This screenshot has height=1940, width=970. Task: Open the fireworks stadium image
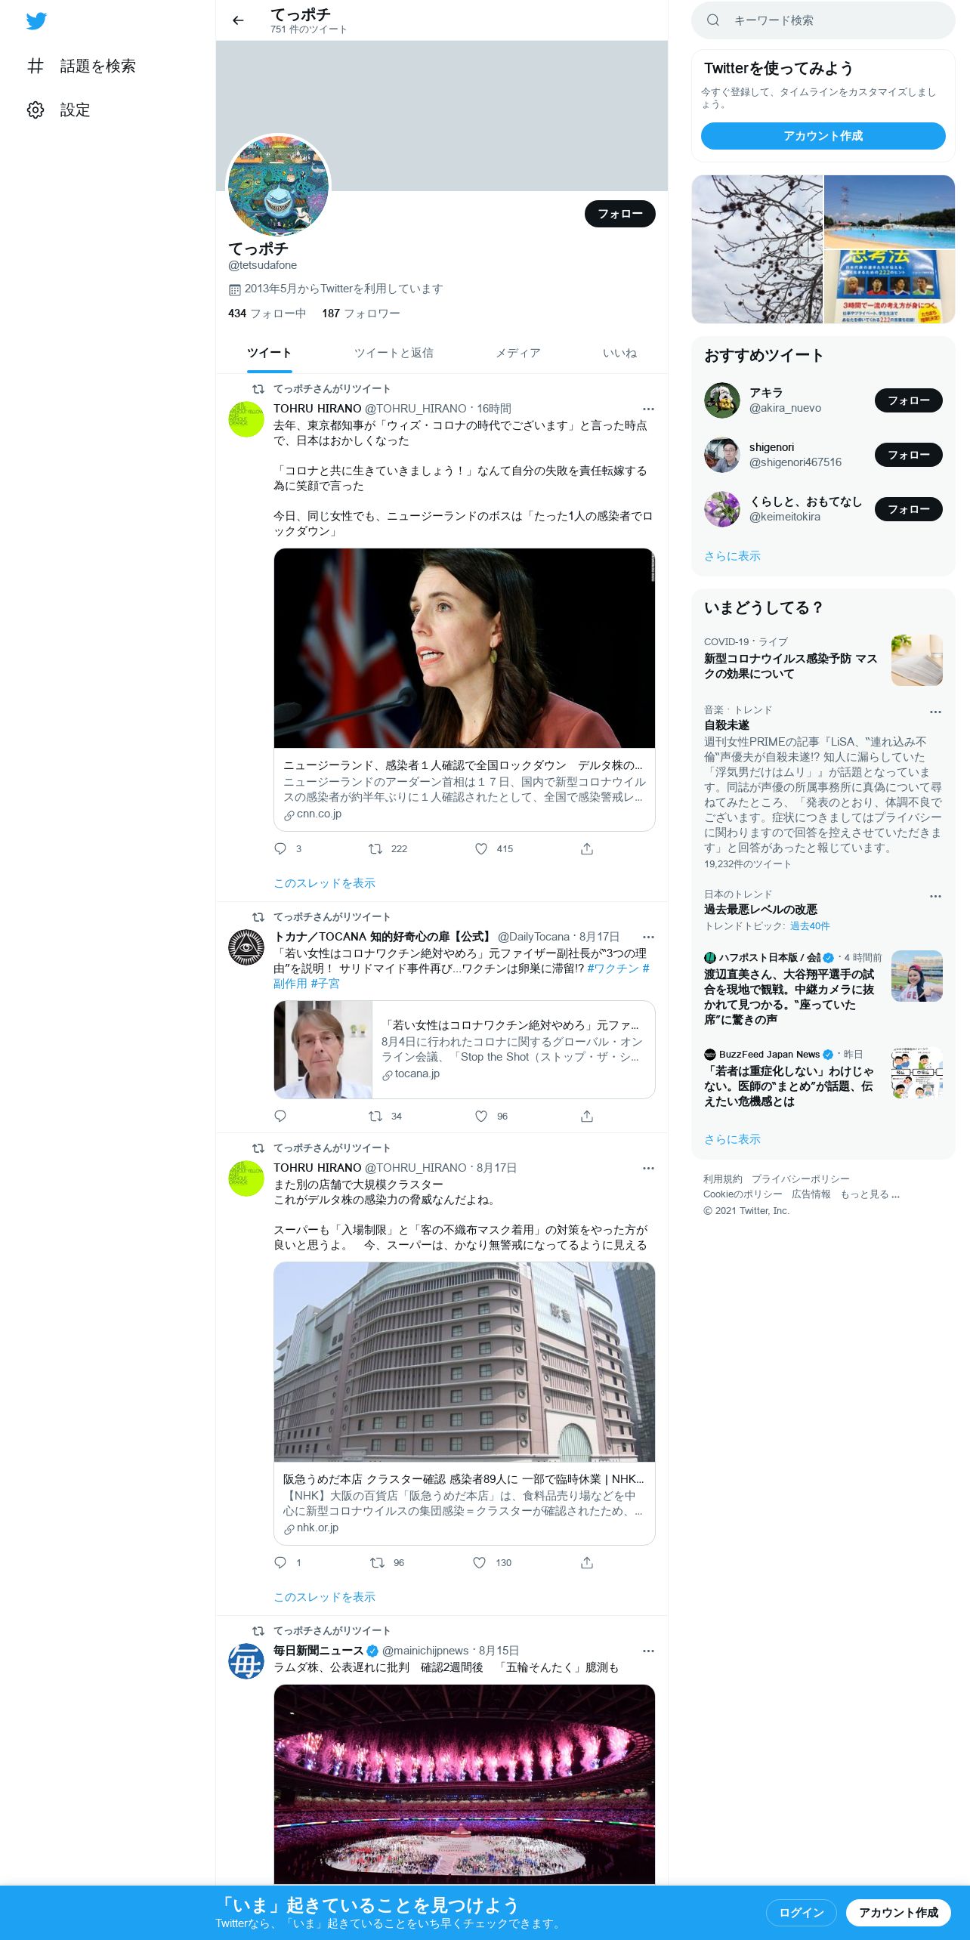pyautogui.click(x=465, y=1784)
